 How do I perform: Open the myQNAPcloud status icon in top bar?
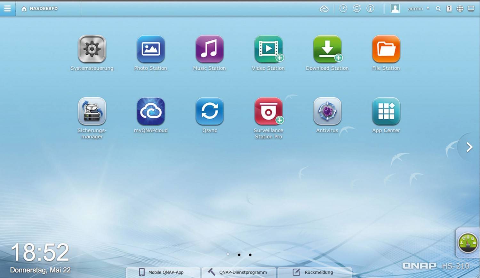[324, 9]
